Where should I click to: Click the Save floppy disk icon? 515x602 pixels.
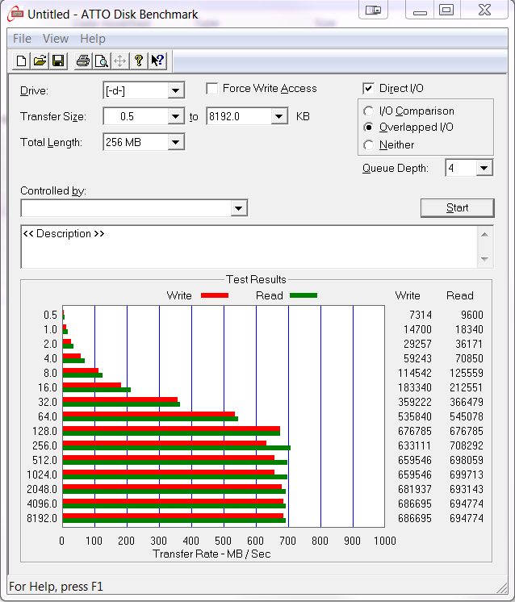(58, 61)
